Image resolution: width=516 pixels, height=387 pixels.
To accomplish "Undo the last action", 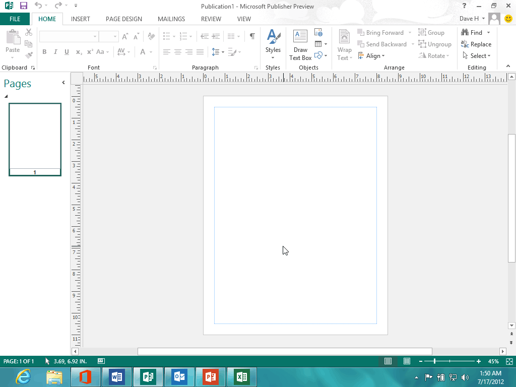I will tap(38, 6).
